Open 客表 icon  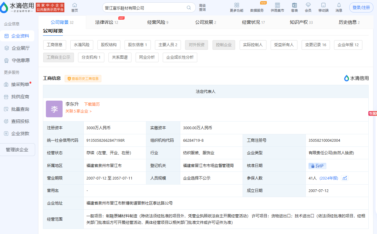coord(294,7)
